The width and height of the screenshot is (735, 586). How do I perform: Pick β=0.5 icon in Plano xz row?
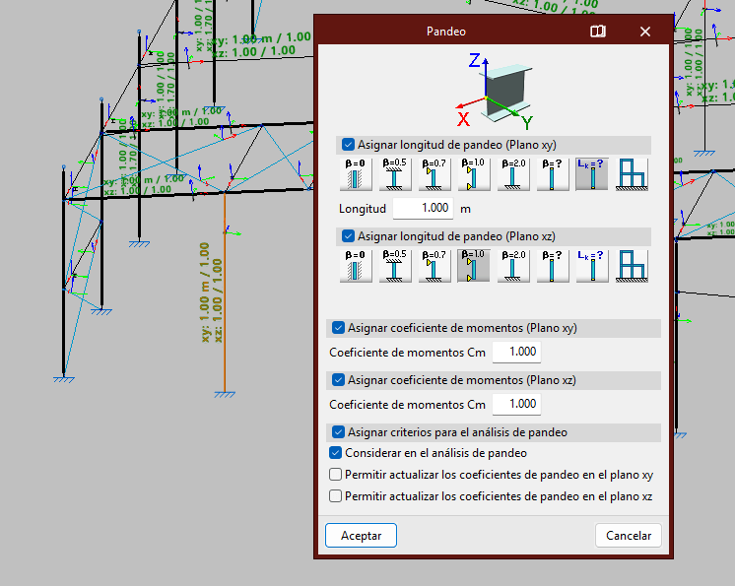click(395, 266)
